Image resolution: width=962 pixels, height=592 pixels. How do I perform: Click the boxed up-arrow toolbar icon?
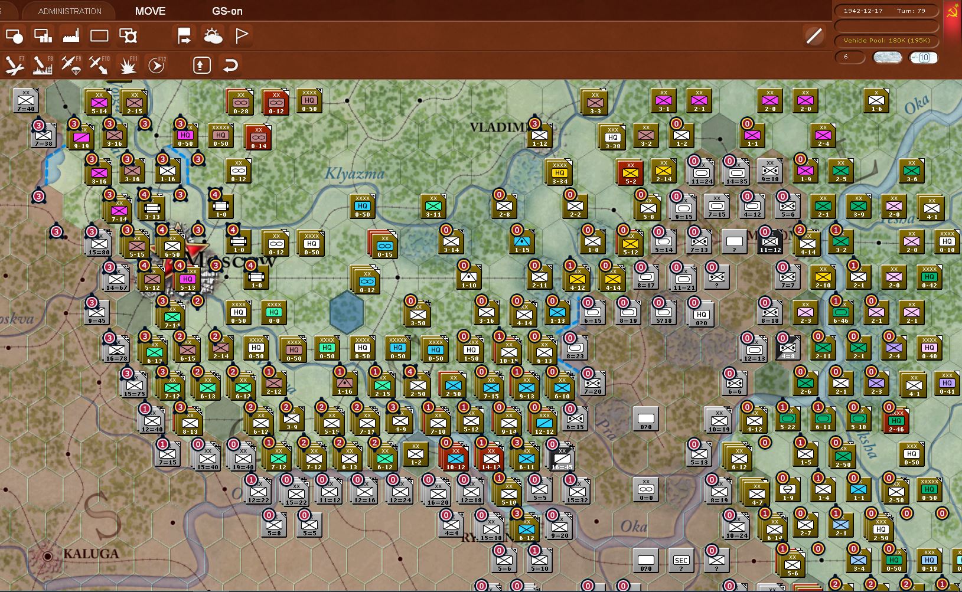(x=202, y=65)
